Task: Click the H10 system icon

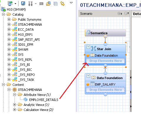Action: pos(4,9)
